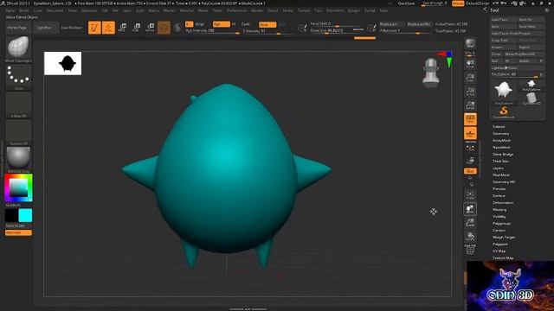554x311 pixels.
Task: Click the QuickSave button
Action: pos(406,3)
